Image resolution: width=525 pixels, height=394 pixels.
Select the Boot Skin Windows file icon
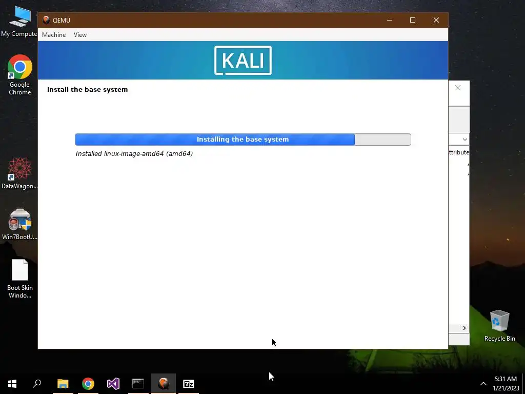click(20, 279)
